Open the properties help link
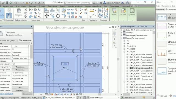 coord(7,94)
